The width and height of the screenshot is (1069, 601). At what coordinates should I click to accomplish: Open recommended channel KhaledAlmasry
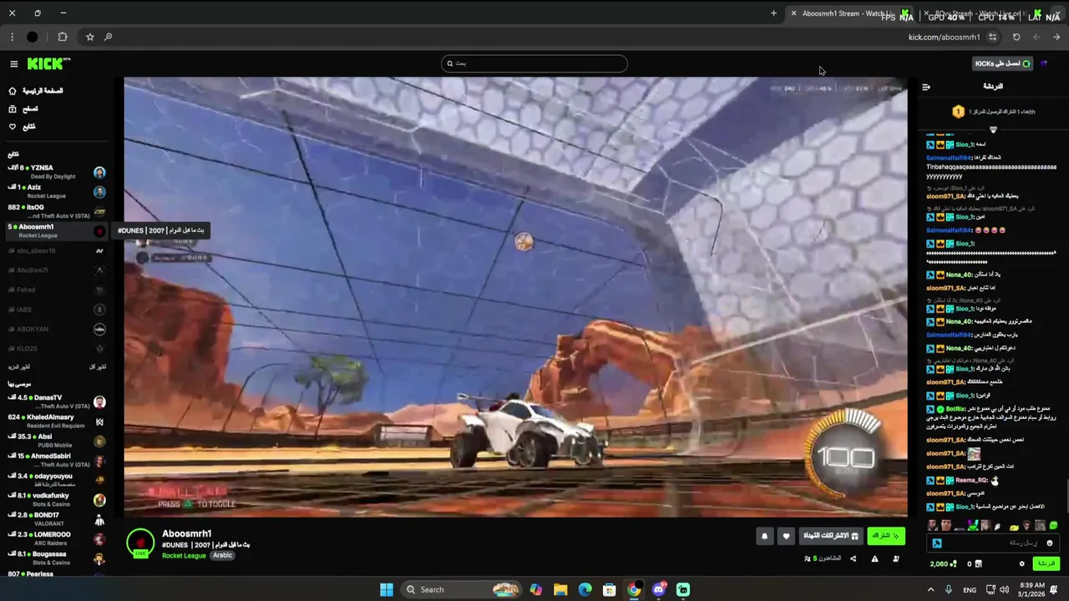point(57,422)
